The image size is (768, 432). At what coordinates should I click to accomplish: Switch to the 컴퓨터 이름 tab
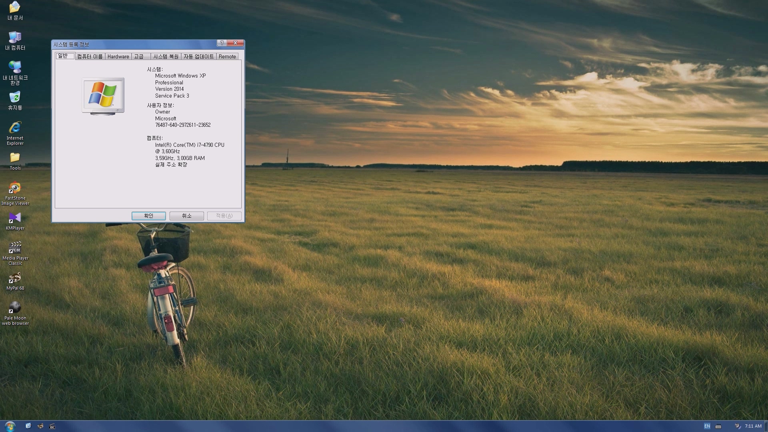pos(90,56)
